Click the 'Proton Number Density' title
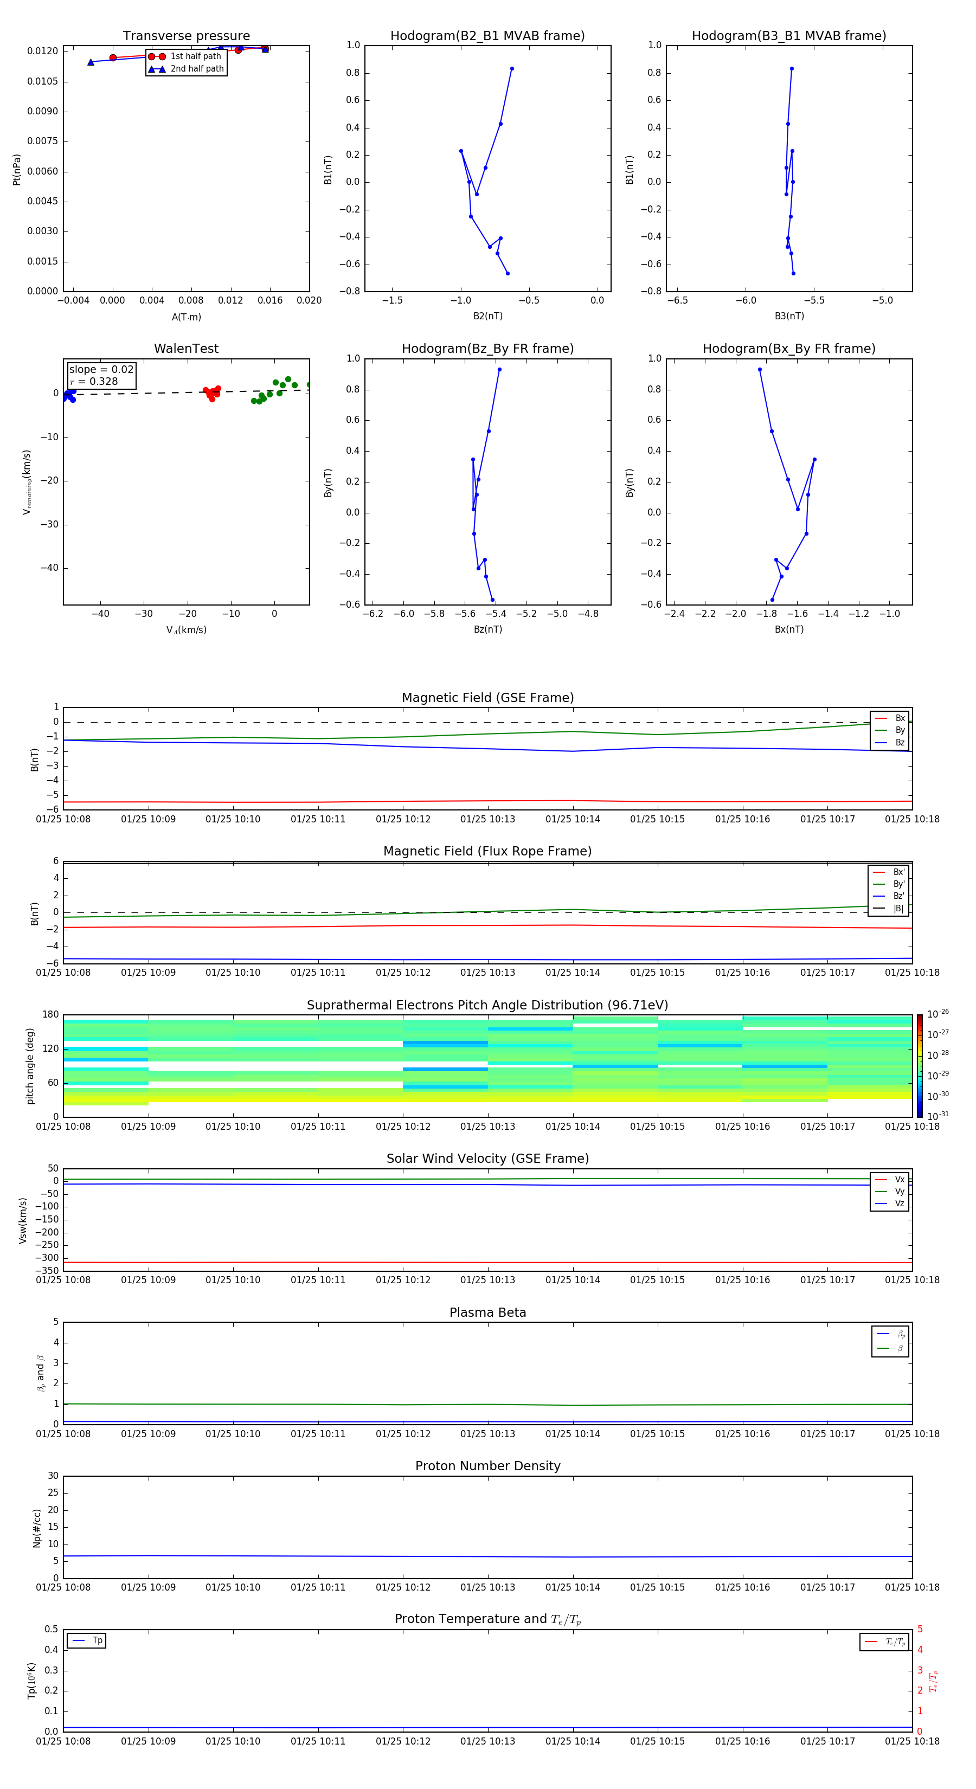This screenshot has height=1789, width=976. pyautogui.click(x=487, y=1467)
